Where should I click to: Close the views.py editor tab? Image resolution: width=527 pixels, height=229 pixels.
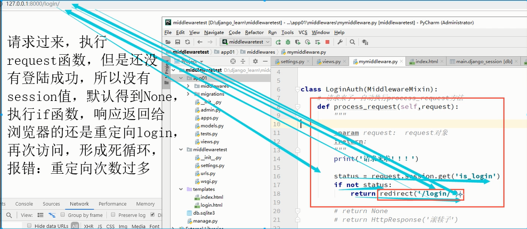click(345, 62)
